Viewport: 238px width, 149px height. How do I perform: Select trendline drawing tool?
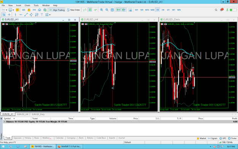[26, 14]
